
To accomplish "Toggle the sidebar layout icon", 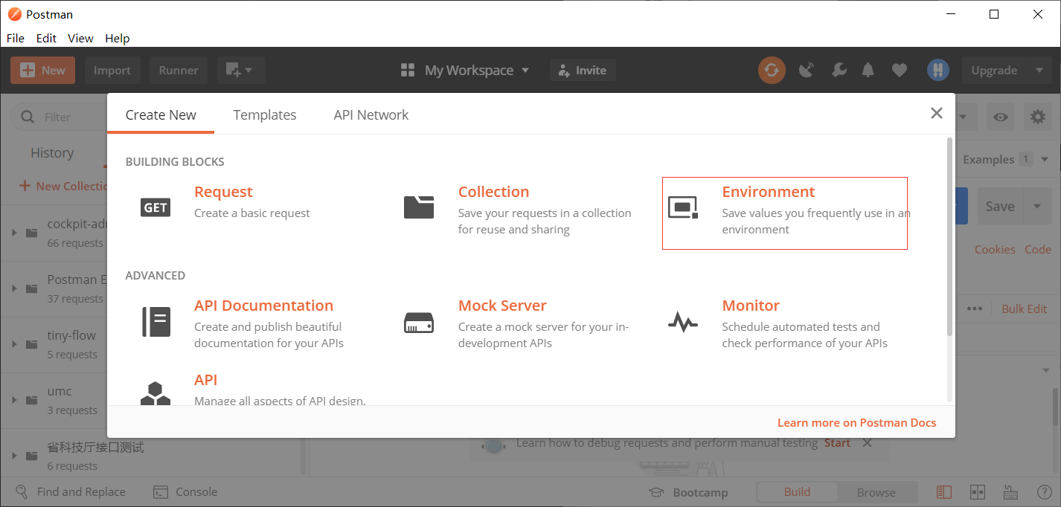I will click(944, 492).
